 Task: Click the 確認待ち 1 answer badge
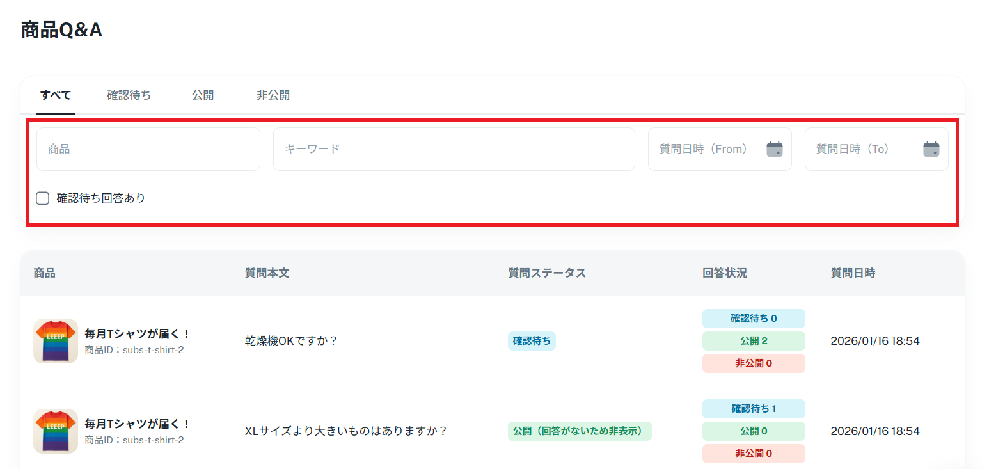(x=754, y=409)
